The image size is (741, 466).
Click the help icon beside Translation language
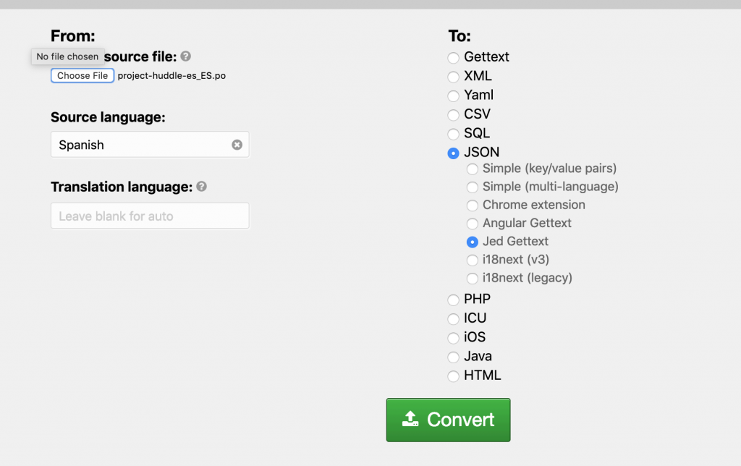pyautogui.click(x=201, y=187)
